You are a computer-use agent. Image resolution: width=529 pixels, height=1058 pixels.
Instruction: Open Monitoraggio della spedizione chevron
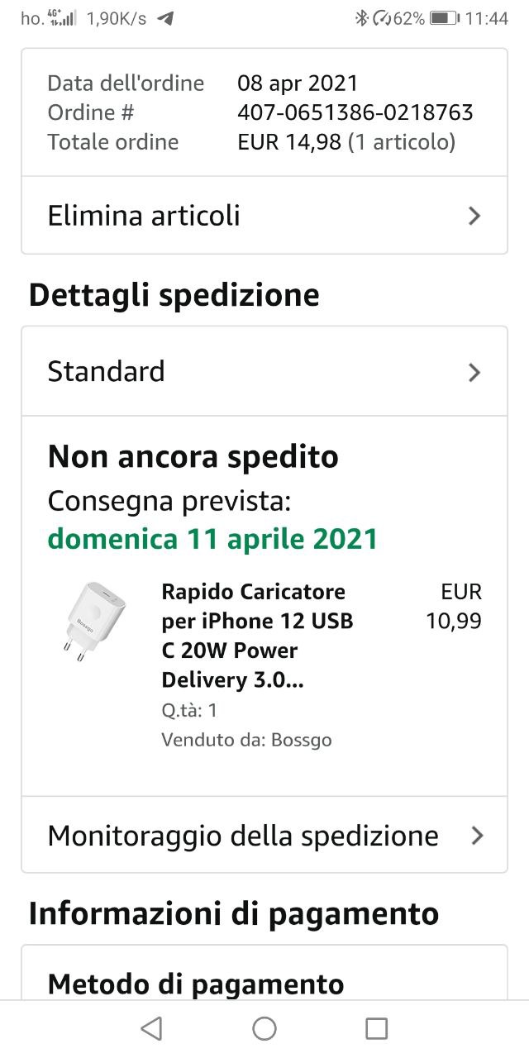476,836
